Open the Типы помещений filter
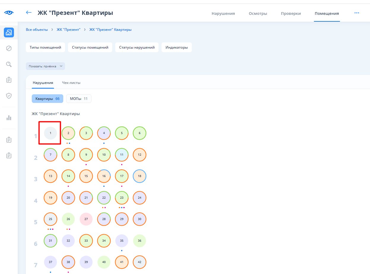370x274 pixels. point(45,47)
